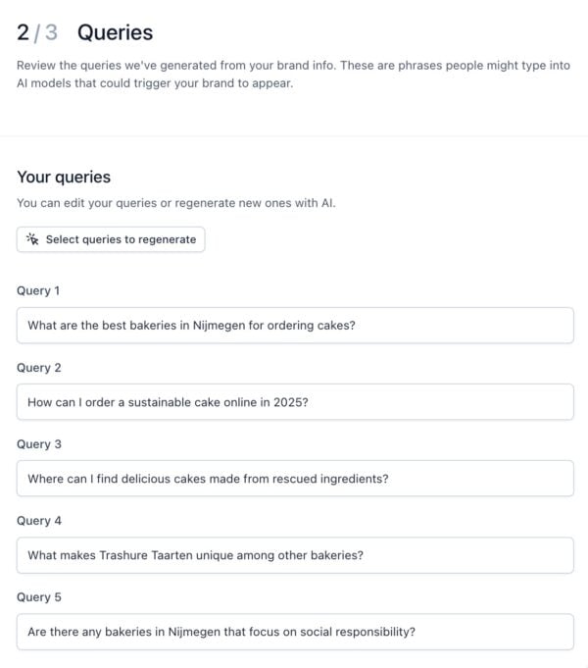
Task: Click the Query 4 label
Action: point(39,521)
